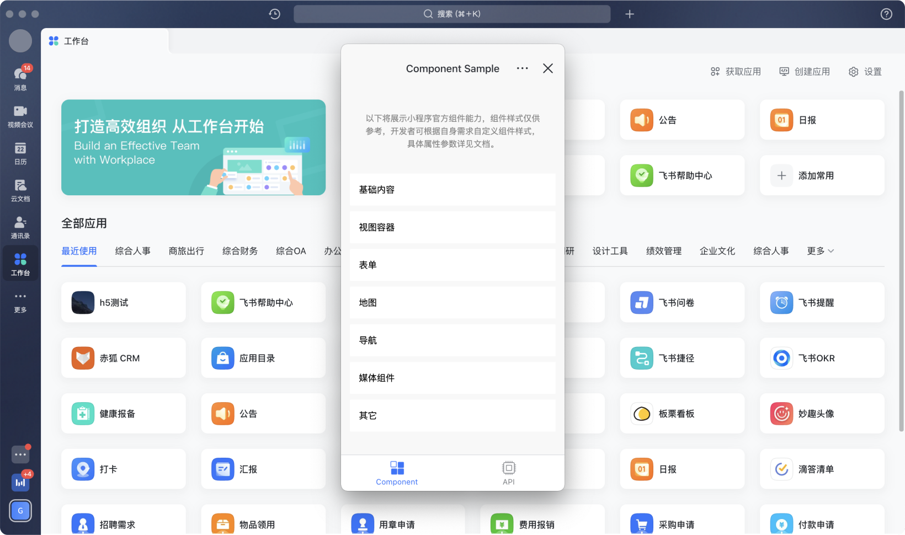Open 汇报 app
Screen dimensions: 905x535
[x=263, y=469]
